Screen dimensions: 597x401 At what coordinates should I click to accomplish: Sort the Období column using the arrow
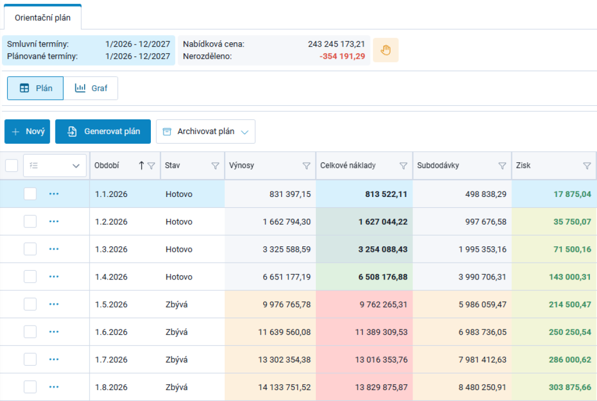(x=141, y=166)
